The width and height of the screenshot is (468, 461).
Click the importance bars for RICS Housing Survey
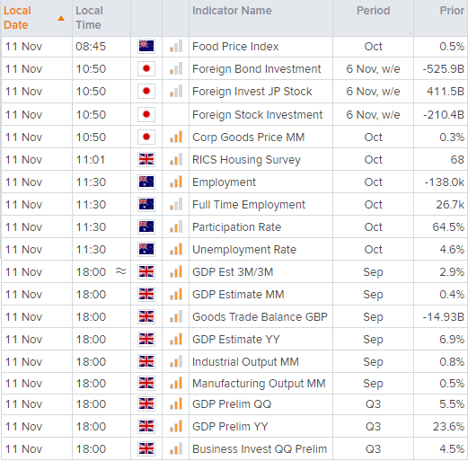[x=176, y=160]
